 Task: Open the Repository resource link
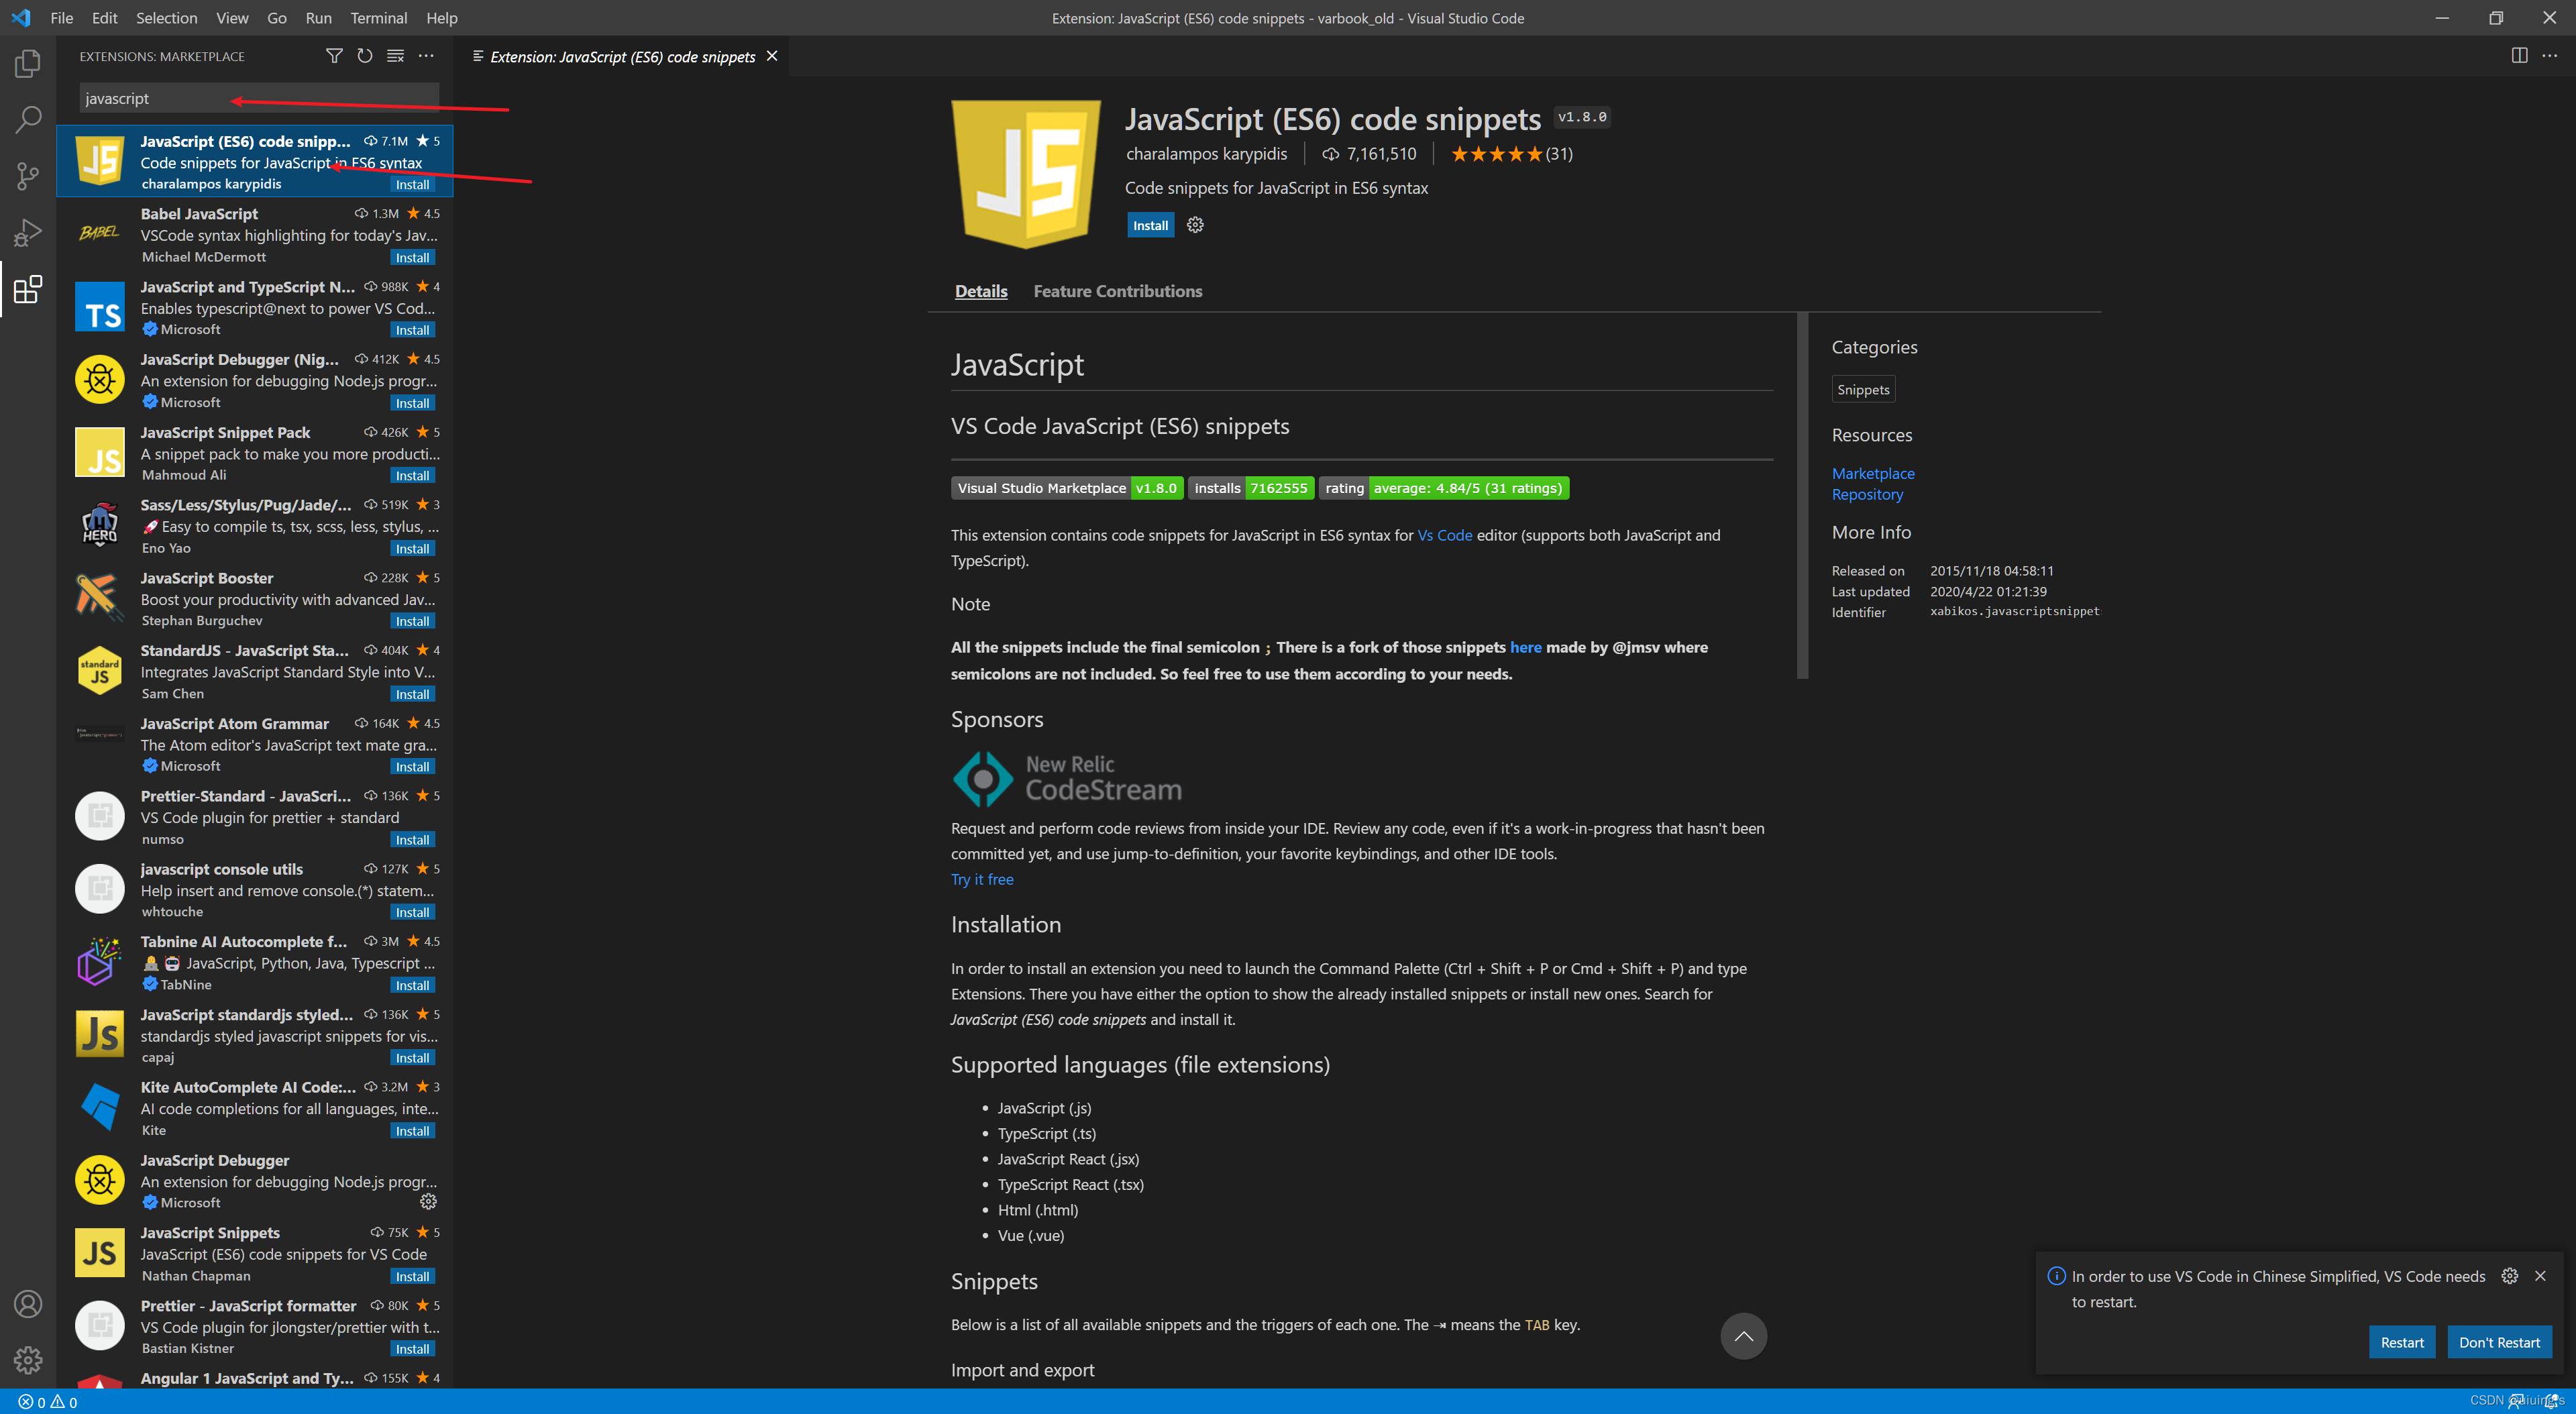pos(1866,494)
